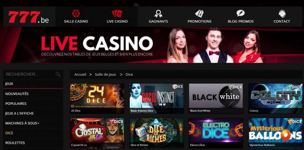Open the 24 Dice game thumbnail
The width and height of the screenshot is (304, 150).
tap(97, 99)
